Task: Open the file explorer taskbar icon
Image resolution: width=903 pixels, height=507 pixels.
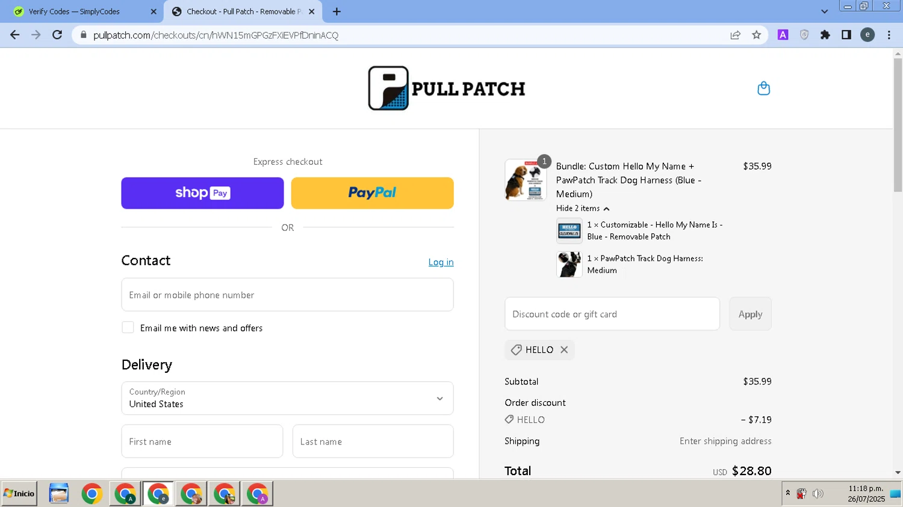Action: pos(59,494)
